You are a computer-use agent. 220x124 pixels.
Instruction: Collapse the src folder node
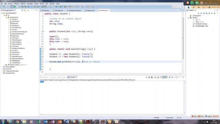click(4, 15)
